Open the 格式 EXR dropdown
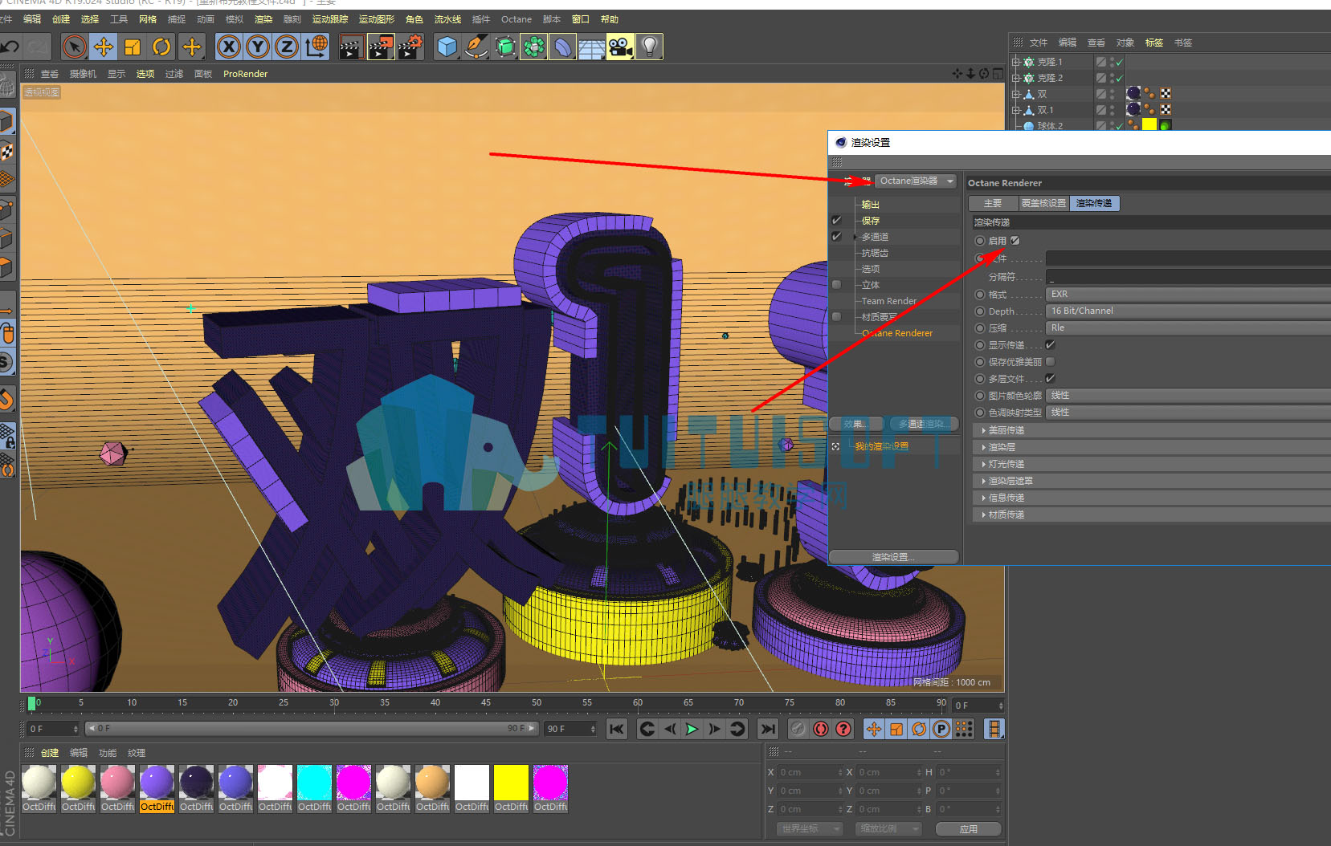This screenshot has width=1331, height=846. tap(1188, 294)
